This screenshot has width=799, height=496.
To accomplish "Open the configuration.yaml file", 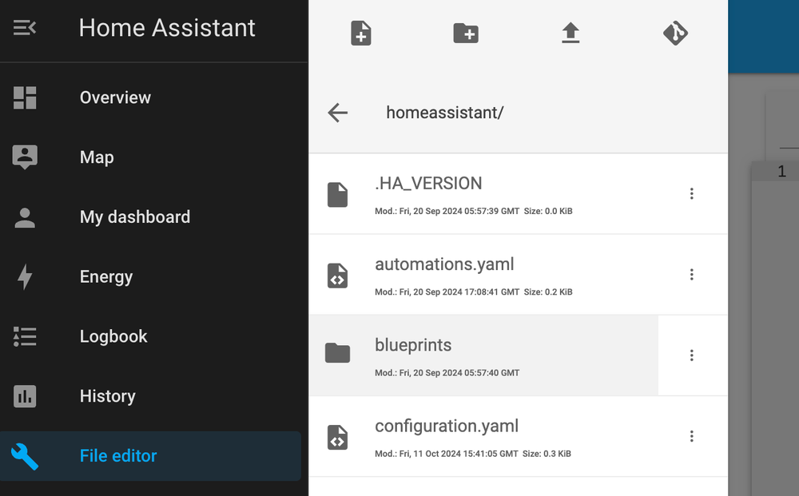I will click(x=447, y=426).
